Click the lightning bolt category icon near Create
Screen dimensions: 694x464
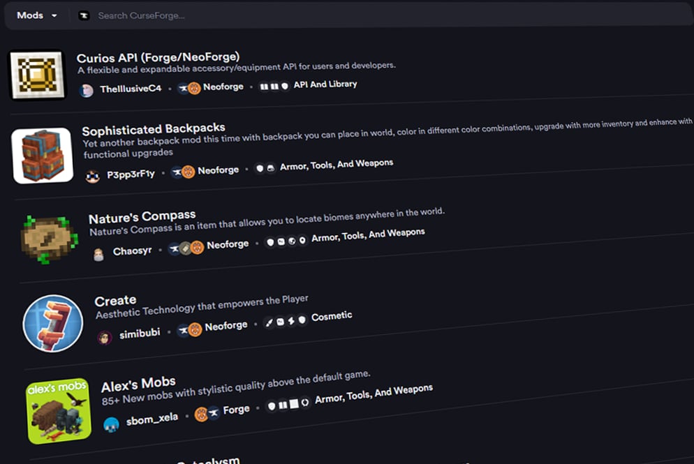[291, 320]
